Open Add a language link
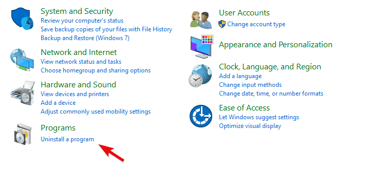The height and width of the screenshot is (185, 370). coord(240,76)
